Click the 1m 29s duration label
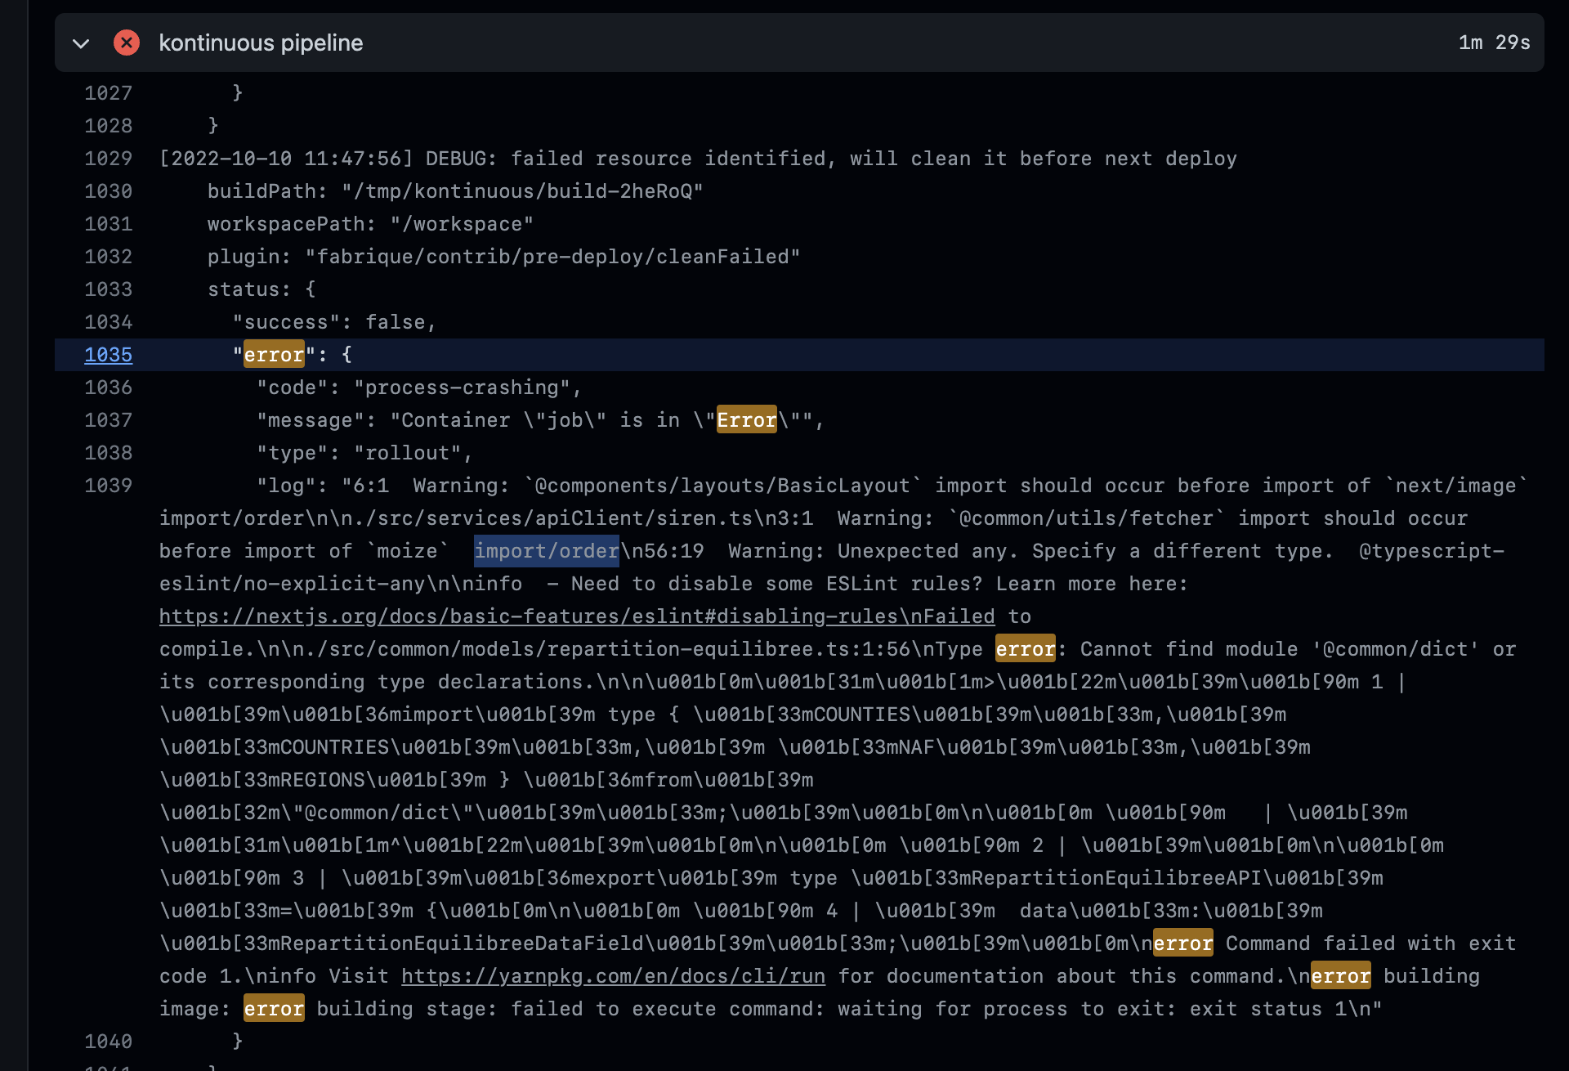 pos(1494,43)
